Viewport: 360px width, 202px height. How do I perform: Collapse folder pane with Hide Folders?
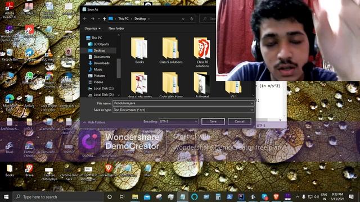94,122
